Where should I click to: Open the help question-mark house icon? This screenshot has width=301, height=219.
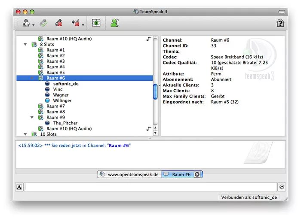tap(280, 23)
